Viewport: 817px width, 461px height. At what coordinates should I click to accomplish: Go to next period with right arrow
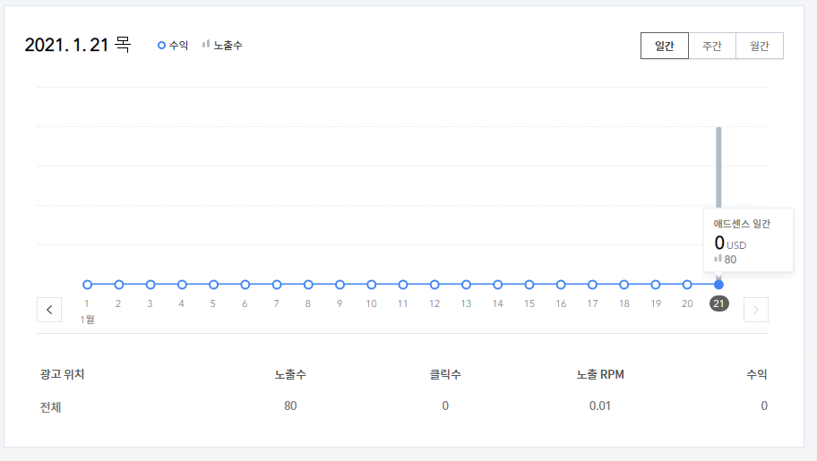click(x=756, y=310)
